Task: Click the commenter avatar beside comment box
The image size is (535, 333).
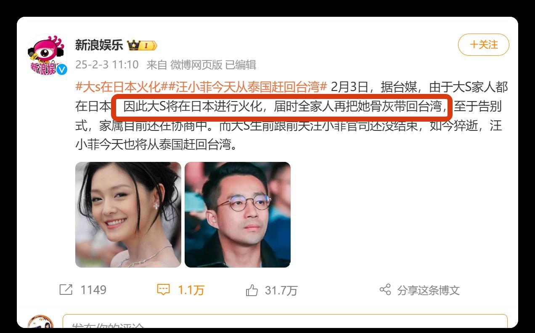Action: (x=40, y=324)
